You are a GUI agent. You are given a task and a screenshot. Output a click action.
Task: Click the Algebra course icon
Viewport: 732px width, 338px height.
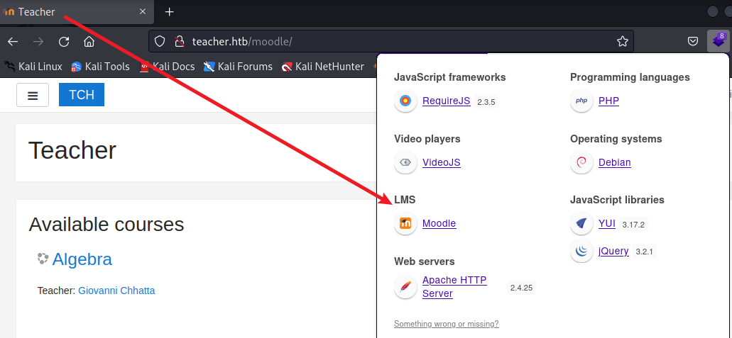[x=43, y=258]
